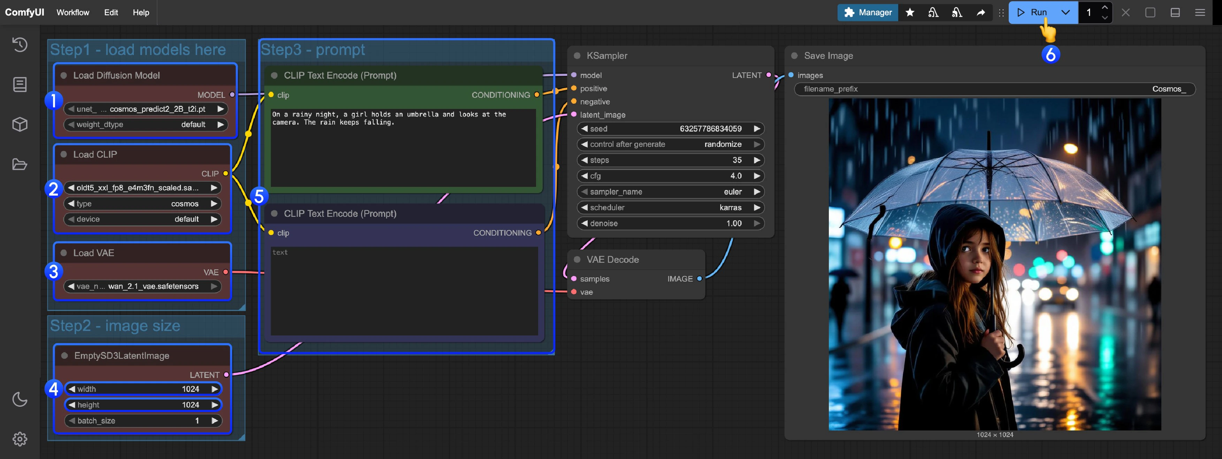Screen dimensions: 1222x459
Task: Collapse the Save Image node
Action: point(794,55)
